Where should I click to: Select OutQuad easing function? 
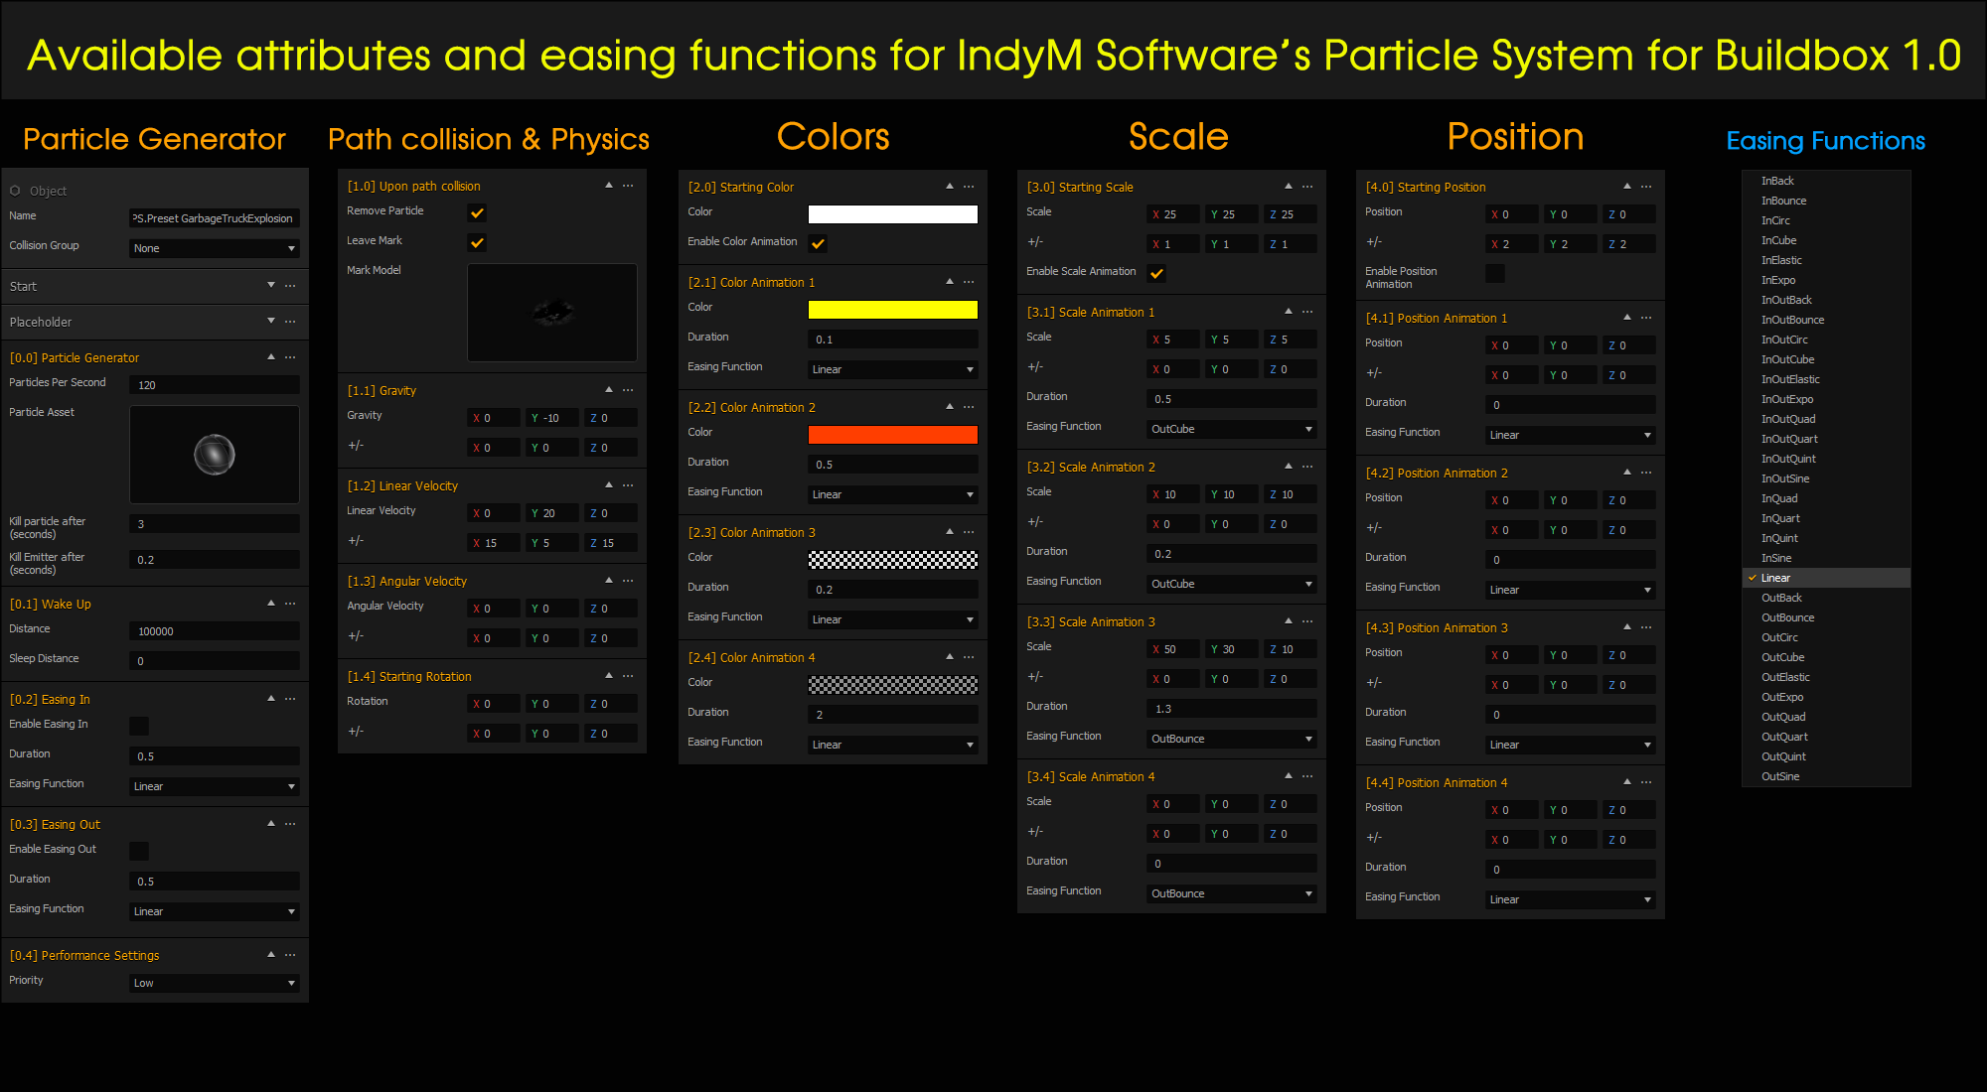pyautogui.click(x=1782, y=716)
